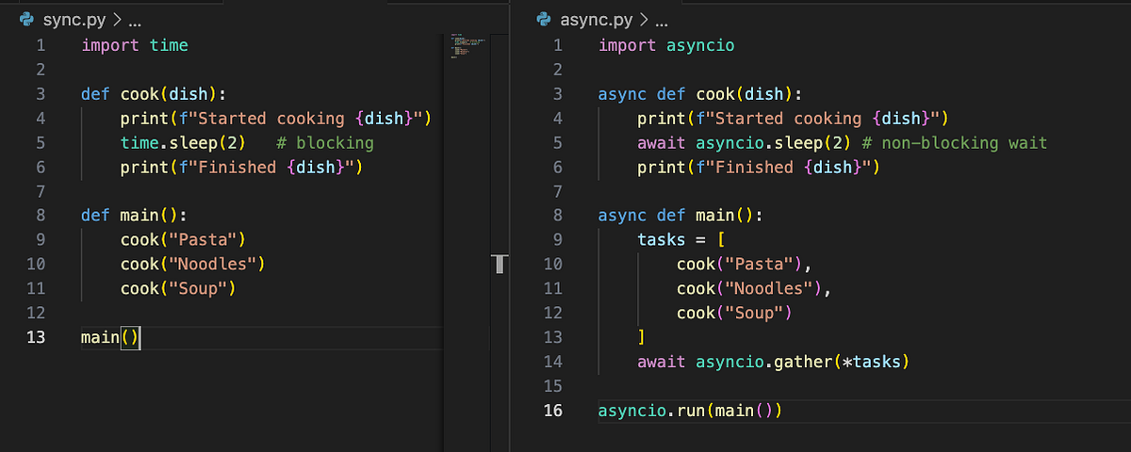
Task: Select line number 16 in async.py gutter
Action: coord(552,411)
